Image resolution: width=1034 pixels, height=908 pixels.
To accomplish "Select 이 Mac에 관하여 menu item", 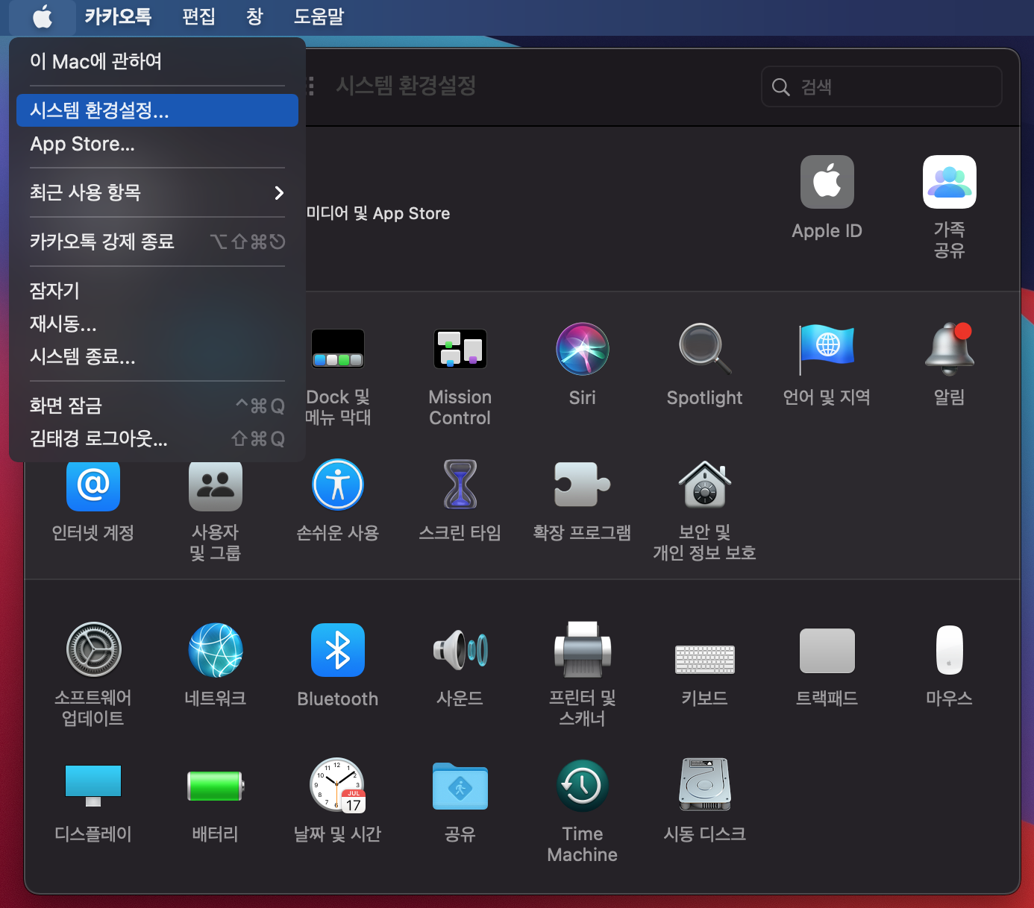I will click(157, 61).
